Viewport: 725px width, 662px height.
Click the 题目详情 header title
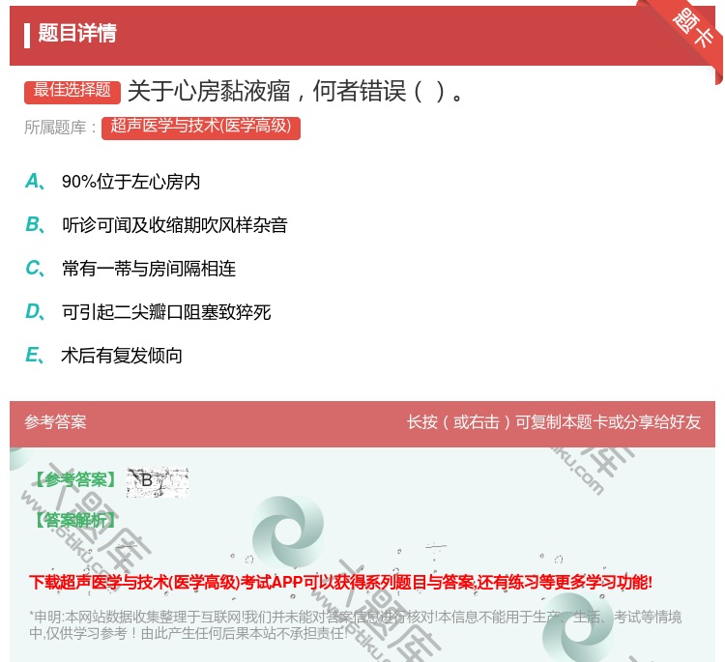coord(77,33)
